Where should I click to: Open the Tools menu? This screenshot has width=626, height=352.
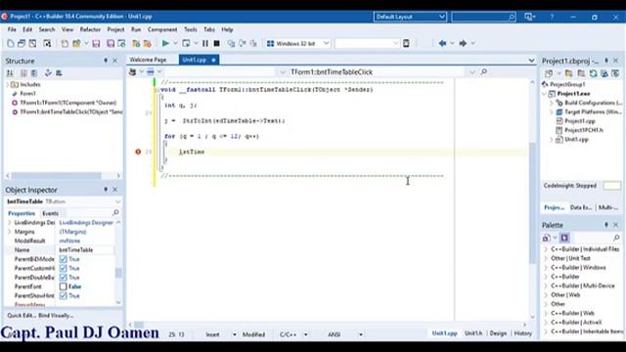pyautogui.click(x=191, y=29)
